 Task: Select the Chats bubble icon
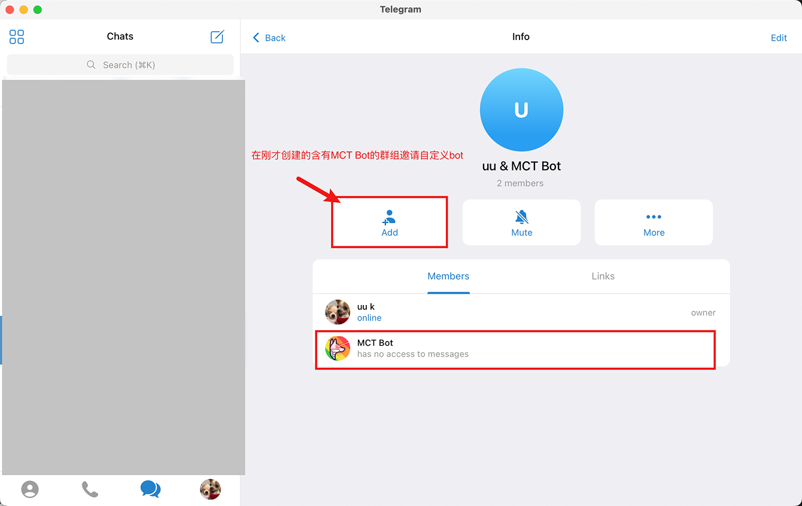(150, 489)
